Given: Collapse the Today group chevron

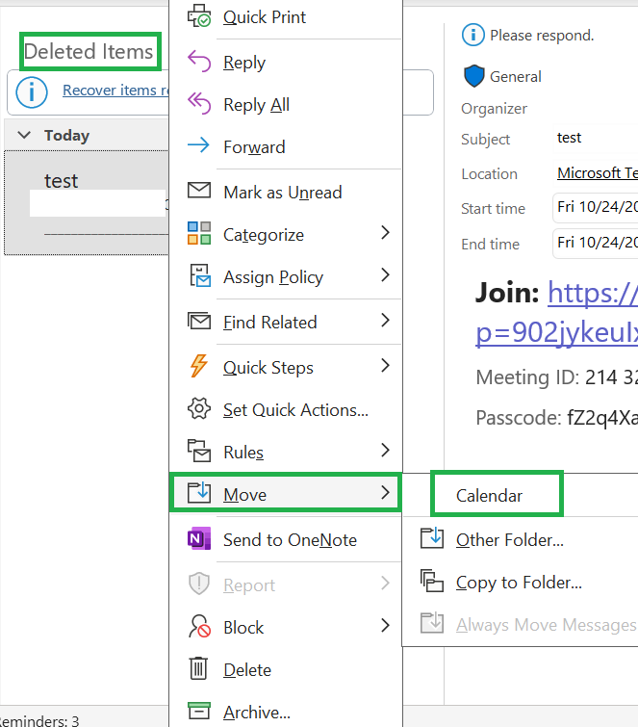Looking at the screenshot, I should (24, 135).
